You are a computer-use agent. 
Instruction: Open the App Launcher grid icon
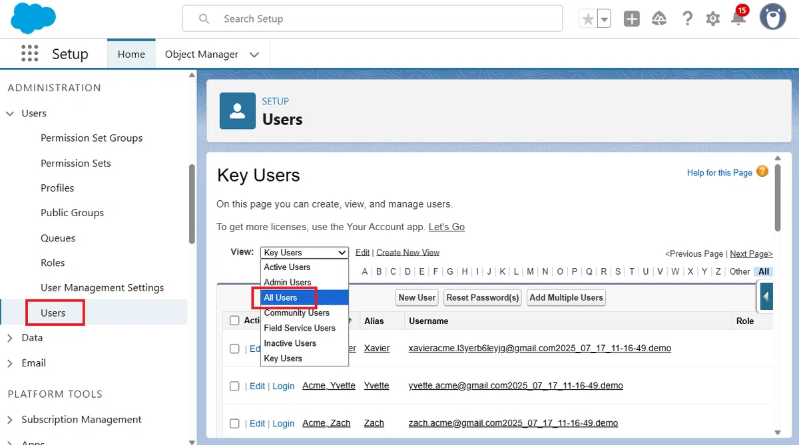29,54
